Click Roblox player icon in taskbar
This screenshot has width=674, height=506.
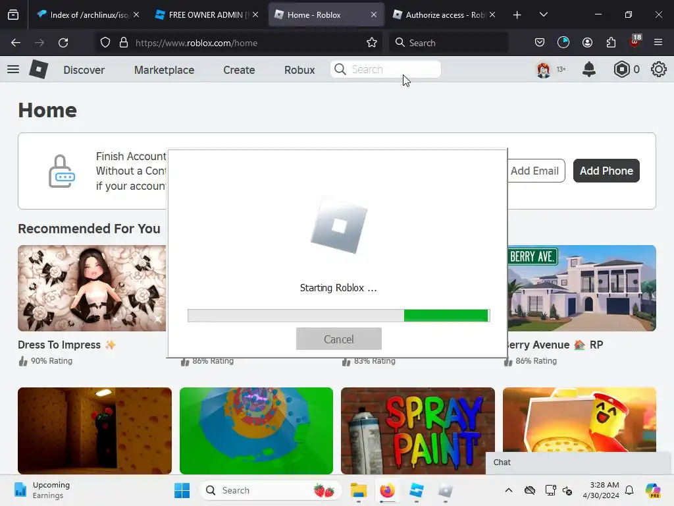pyautogui.click(x=446, y=490)
